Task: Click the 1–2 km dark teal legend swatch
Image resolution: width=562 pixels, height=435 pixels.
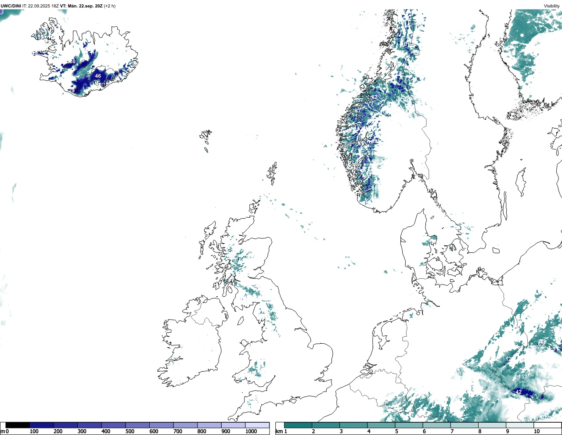Action: pyautogui.click(x=298, y=425)
